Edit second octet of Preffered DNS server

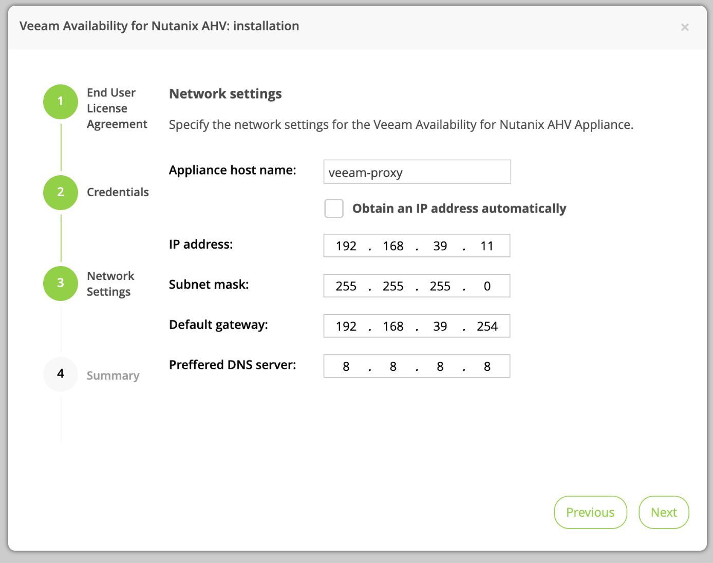click(x=393, y=366)
